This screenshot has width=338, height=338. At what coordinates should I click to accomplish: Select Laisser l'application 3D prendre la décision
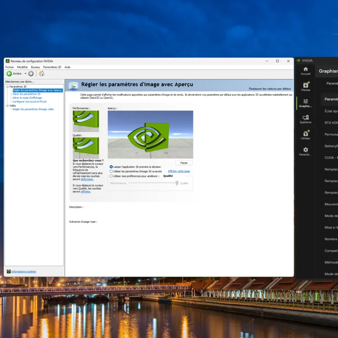111,167
